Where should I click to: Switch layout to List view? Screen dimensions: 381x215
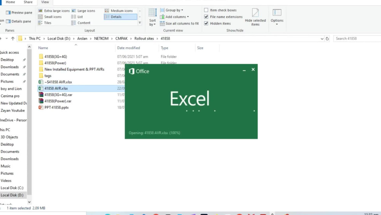click(x=77, y=17)
